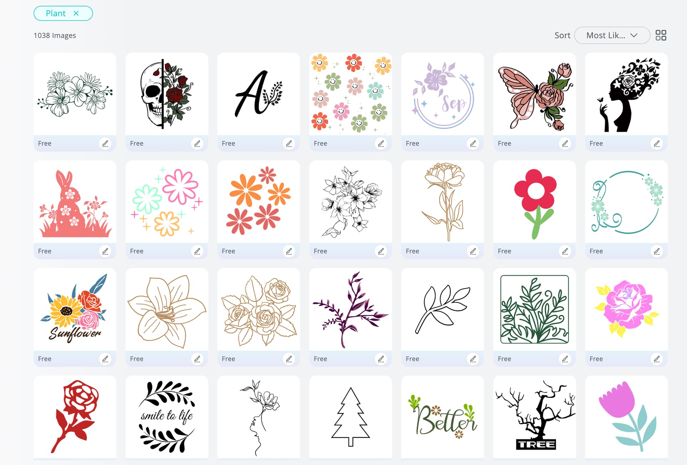Select the smiley flowers pattern thumbnail
Image resolution: width=687 pixels, height=465 pixels.
(351, 94)
